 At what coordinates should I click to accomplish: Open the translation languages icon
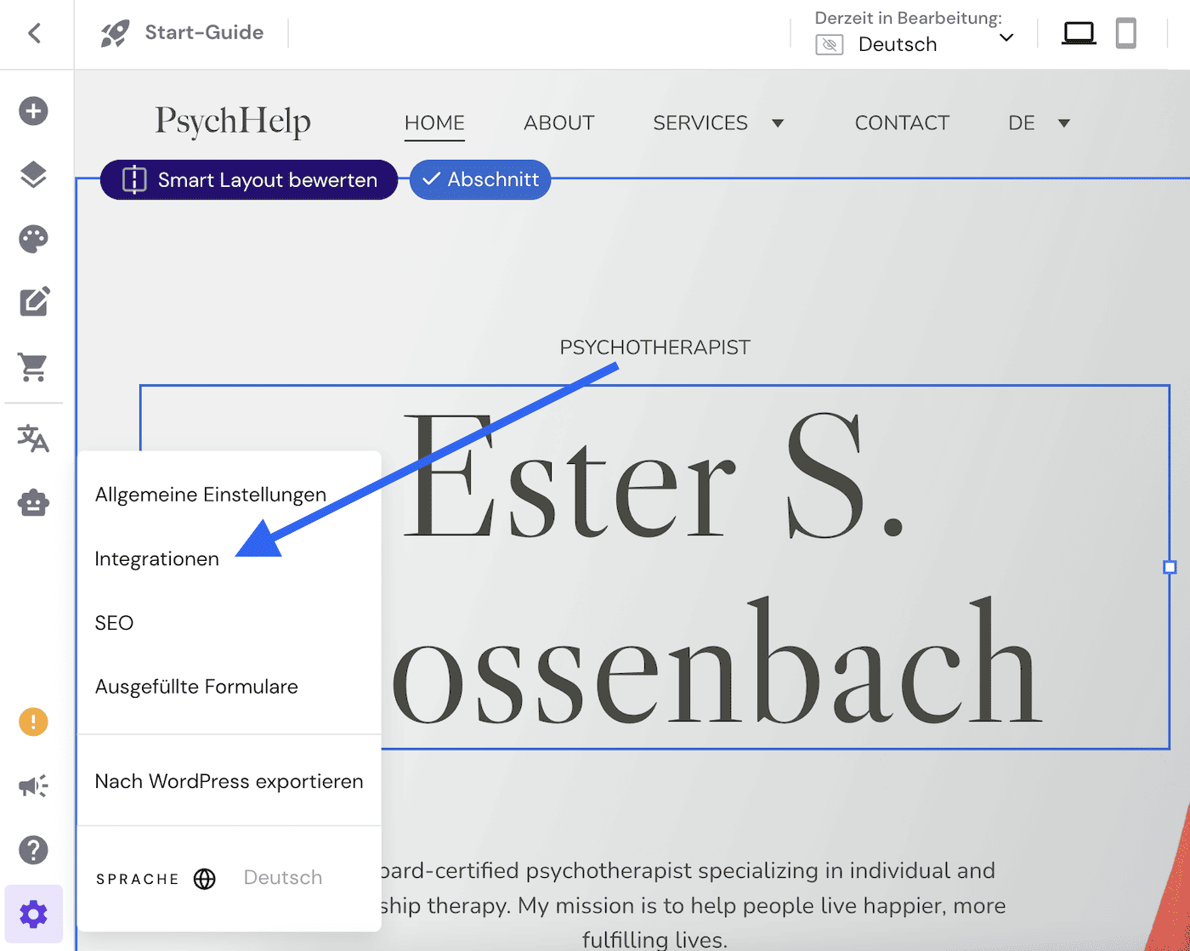click(33, 439)
